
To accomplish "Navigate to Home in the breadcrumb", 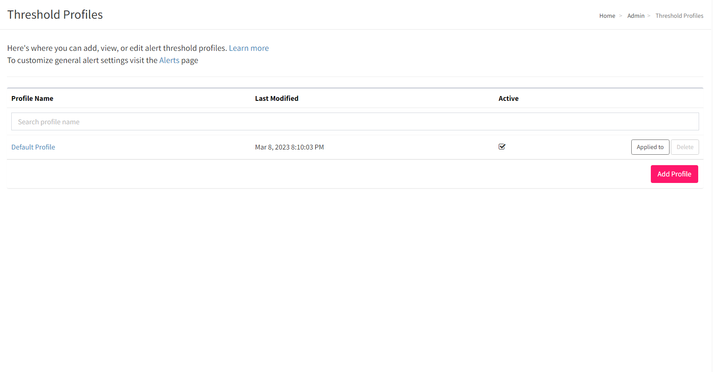I will [x=607, y=16].
